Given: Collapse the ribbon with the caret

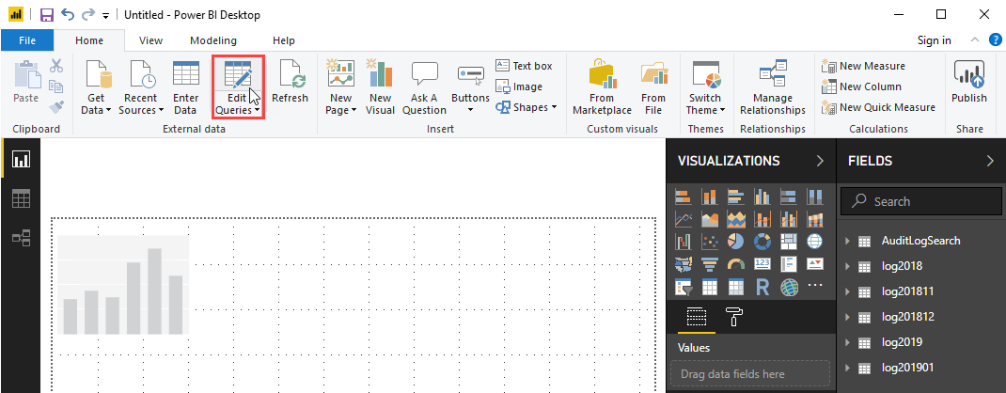Looking at the screenshot, I should click(975, 39).
